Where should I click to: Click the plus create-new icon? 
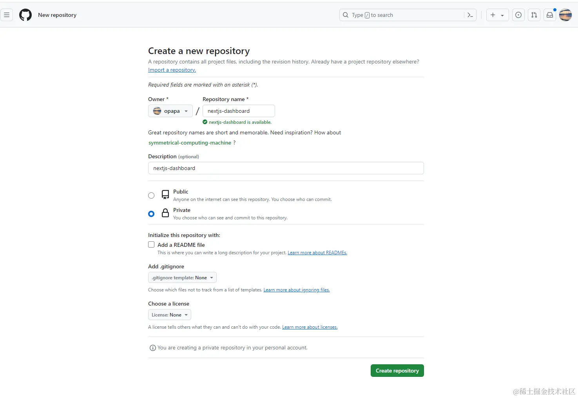tap(493, 15)
